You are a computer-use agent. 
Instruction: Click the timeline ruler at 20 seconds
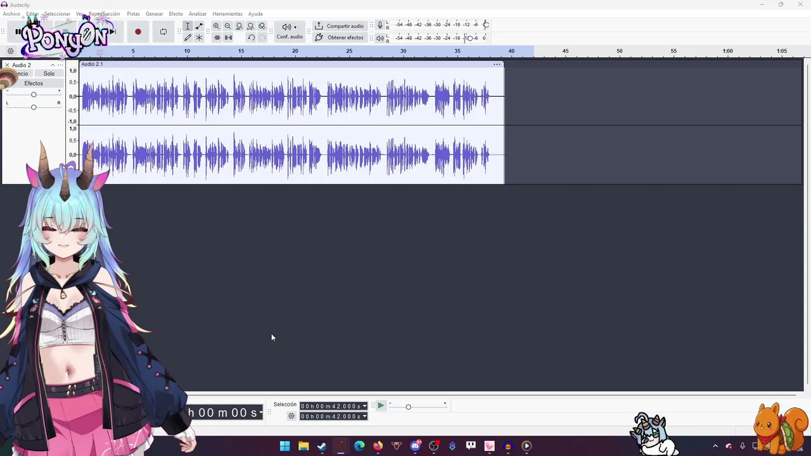295,51
